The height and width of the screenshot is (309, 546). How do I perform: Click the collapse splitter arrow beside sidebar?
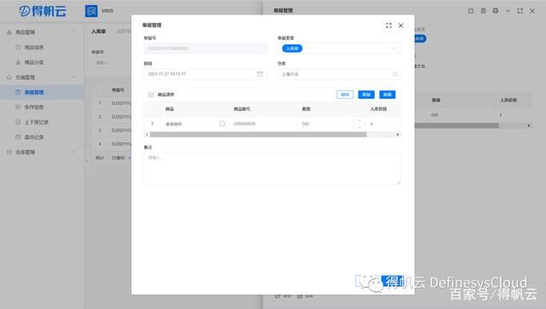pyautogui.click(x=87, y=160)
